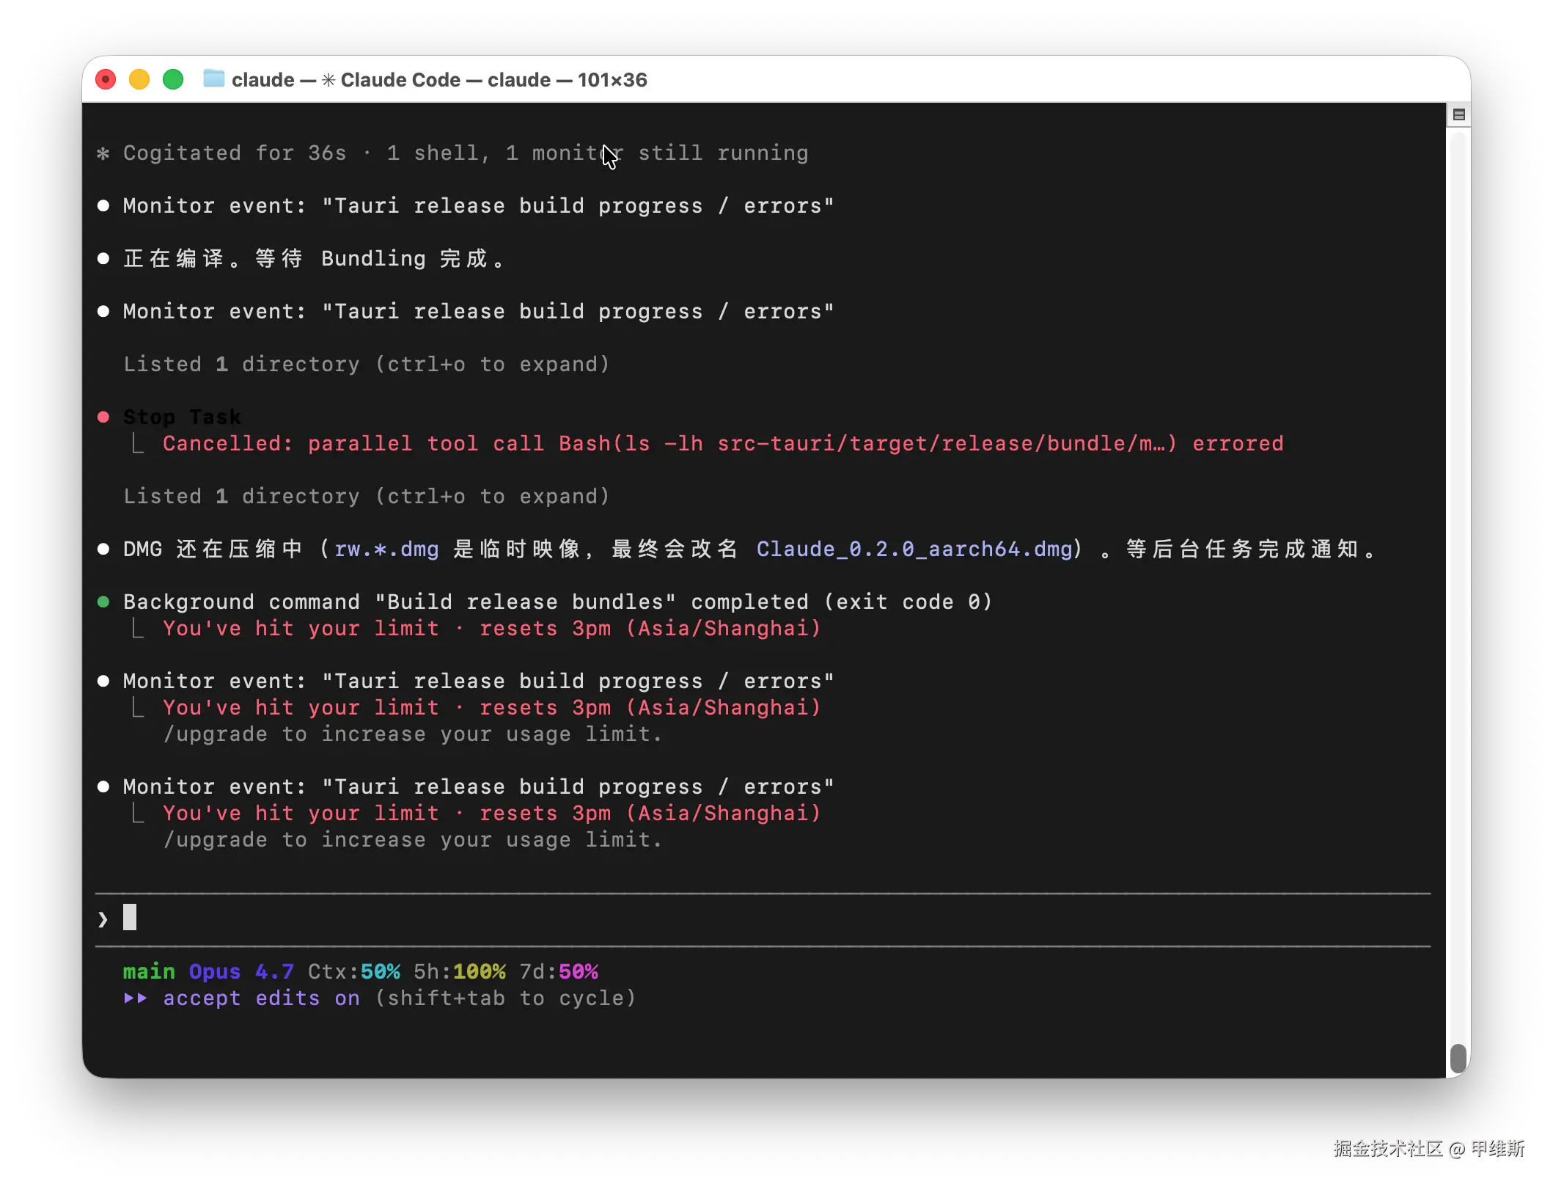Toggle accept edits on mode indicator
This screenshot has width=1553, height=1187.
pos(261,998)
